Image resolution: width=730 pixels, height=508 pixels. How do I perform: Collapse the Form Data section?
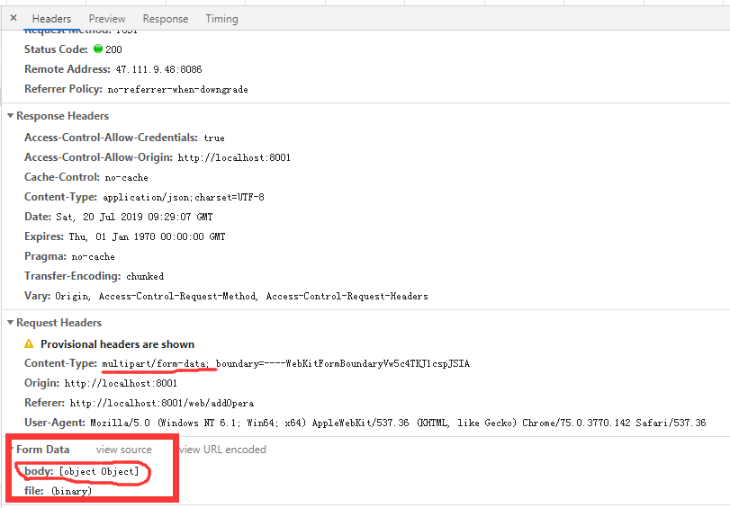click(11, 450)
